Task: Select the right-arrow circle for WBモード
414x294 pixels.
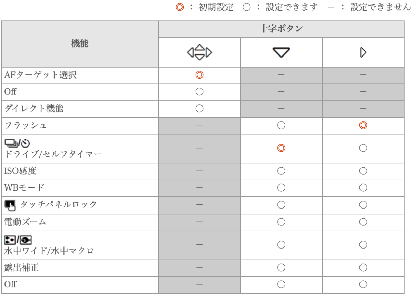Action: coord(363,188)
